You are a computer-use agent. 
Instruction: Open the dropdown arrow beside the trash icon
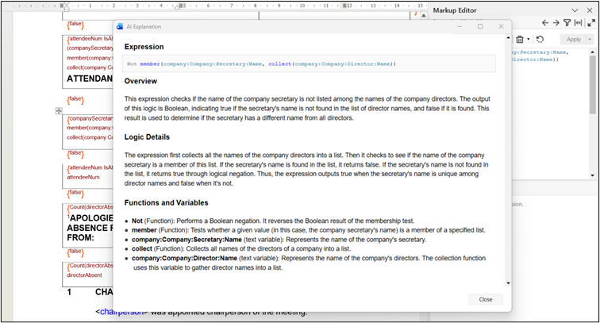coord(529,39)
